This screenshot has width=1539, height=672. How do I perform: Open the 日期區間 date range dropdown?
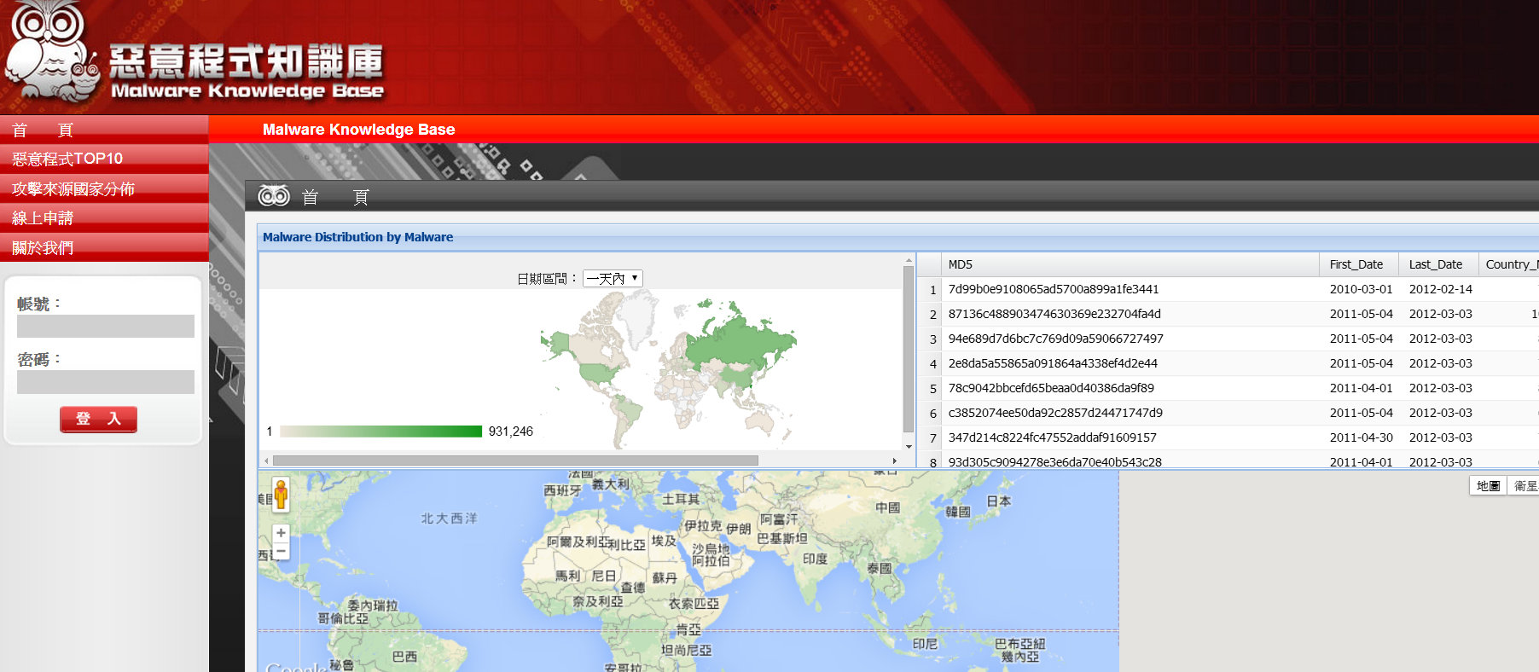click(x=613, y=279)
